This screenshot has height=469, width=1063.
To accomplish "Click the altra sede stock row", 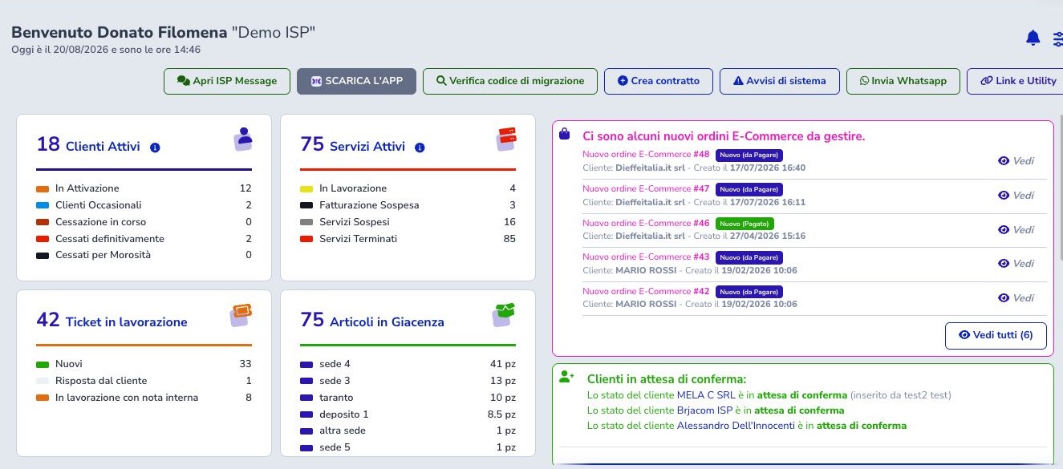I will click(x=408, y=431).
